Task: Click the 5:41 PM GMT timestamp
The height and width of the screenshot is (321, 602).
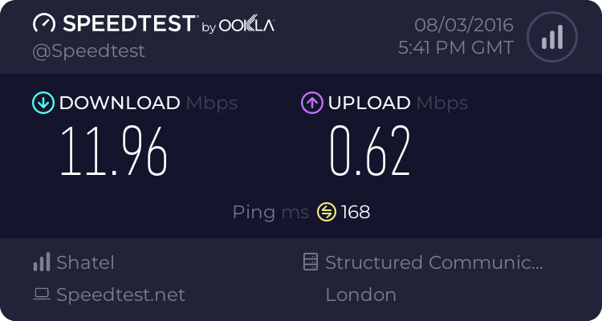Action: click(455, 47)
